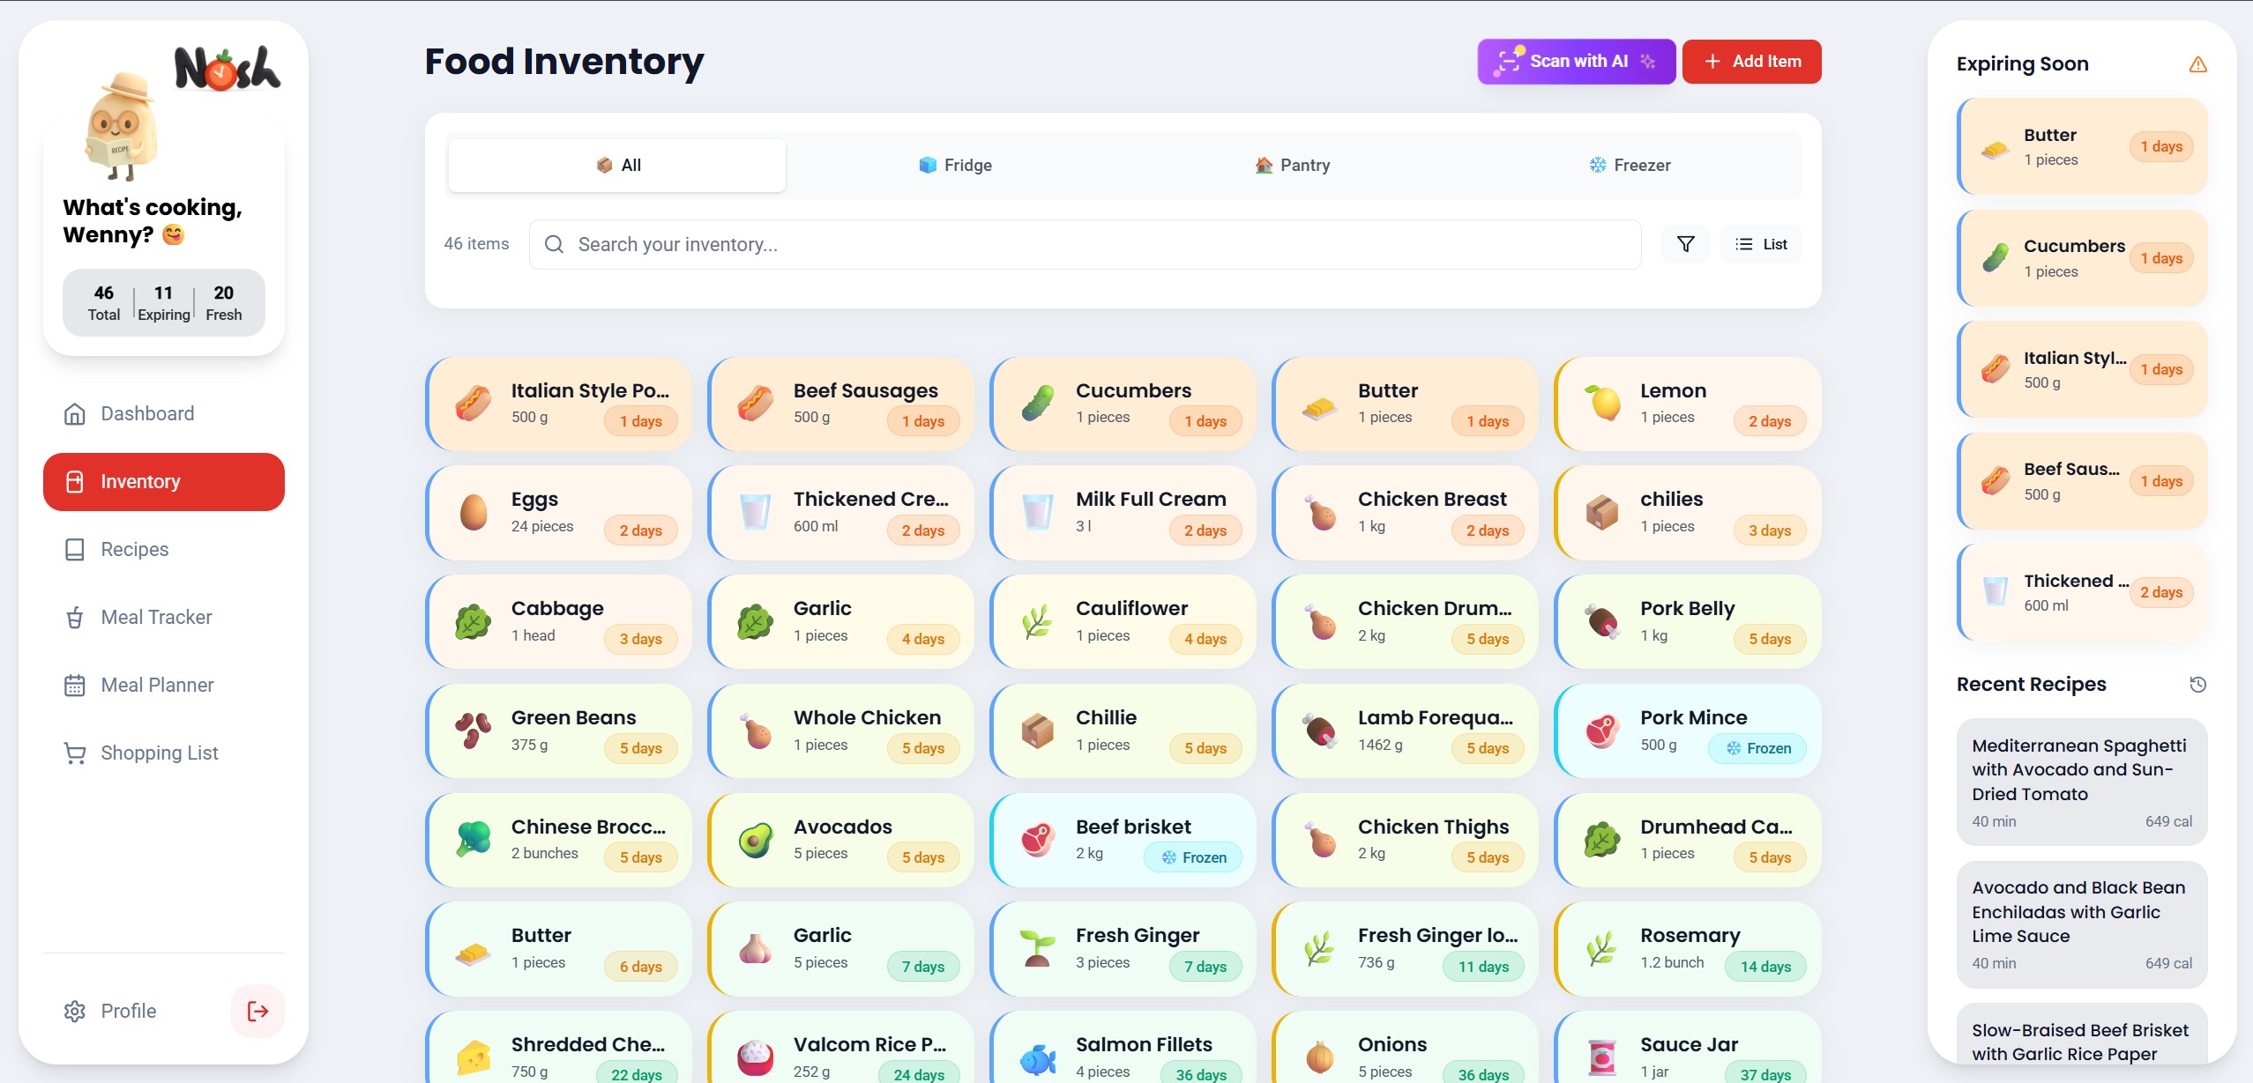Click the Expiring Soon warning triangle icon
The image size is (2253, 1083).
(2197, 64)
